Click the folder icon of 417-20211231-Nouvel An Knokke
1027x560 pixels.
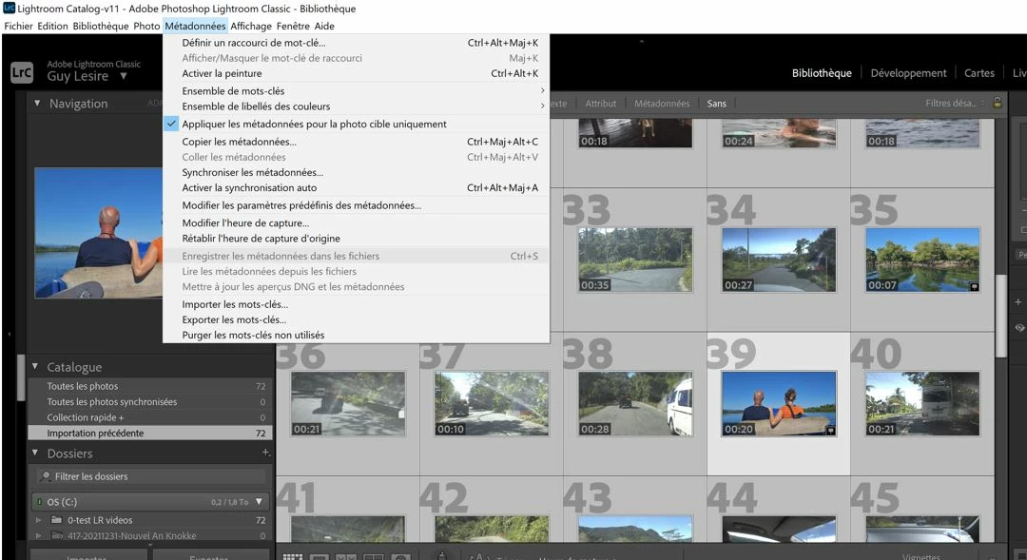point(57,536)
